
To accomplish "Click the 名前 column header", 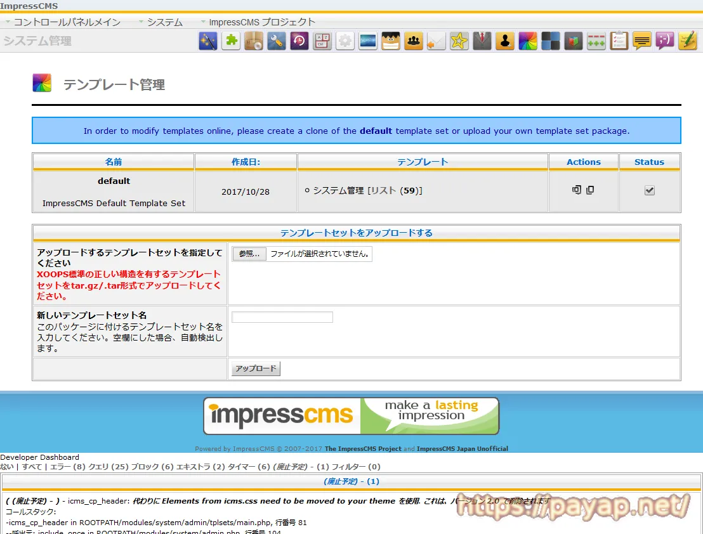I will point(114,162).
